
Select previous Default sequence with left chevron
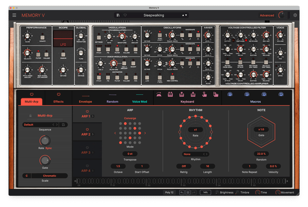click(x=53, y=125)
